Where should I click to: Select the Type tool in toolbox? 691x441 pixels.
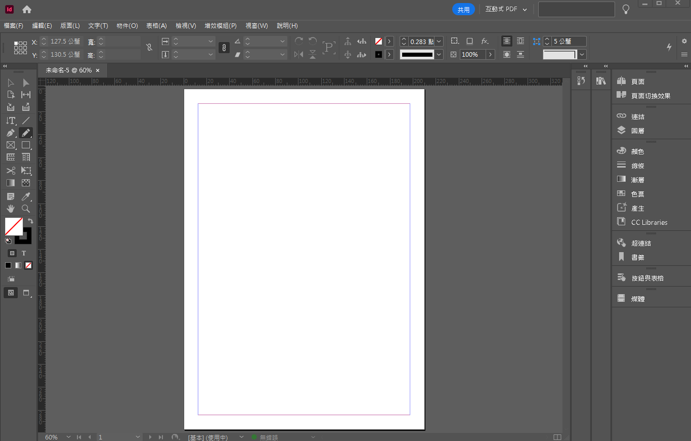[x=11, y=121]
